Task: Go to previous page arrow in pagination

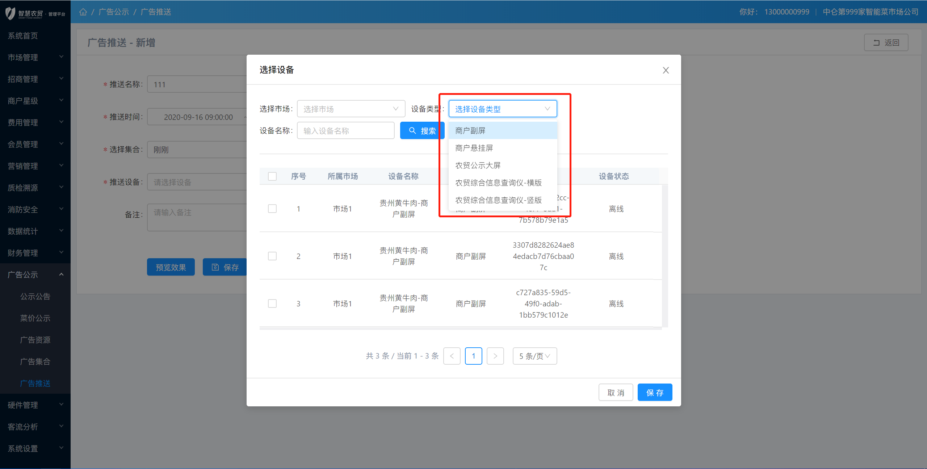Action: point(452,356)
